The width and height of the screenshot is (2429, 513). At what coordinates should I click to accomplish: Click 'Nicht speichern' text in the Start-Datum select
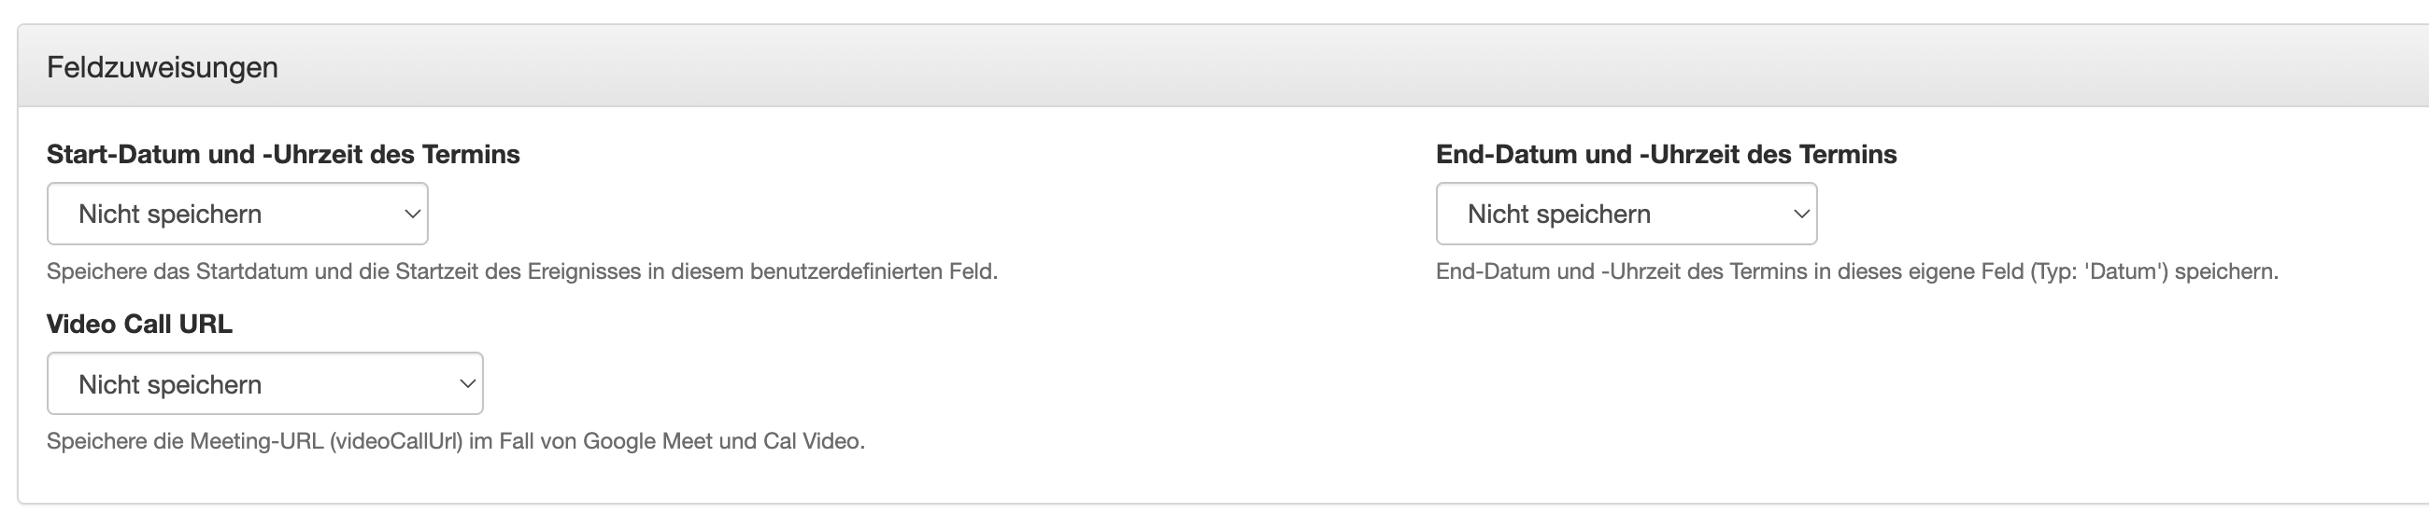click(170, 215)
